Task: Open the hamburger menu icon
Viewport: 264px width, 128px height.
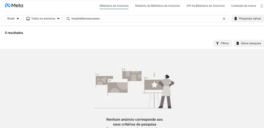Action: pos(261,6)
